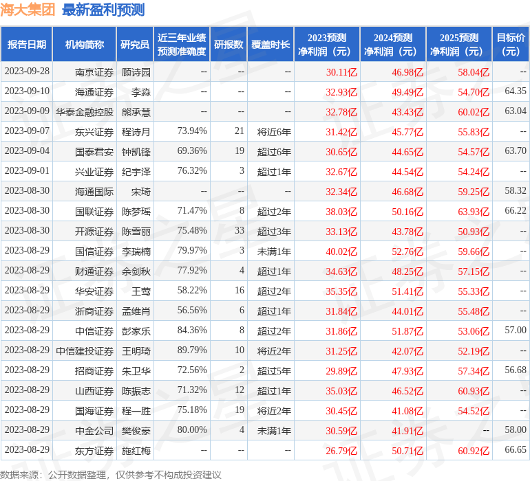Click the 58.32 target price

click(516, 191)
